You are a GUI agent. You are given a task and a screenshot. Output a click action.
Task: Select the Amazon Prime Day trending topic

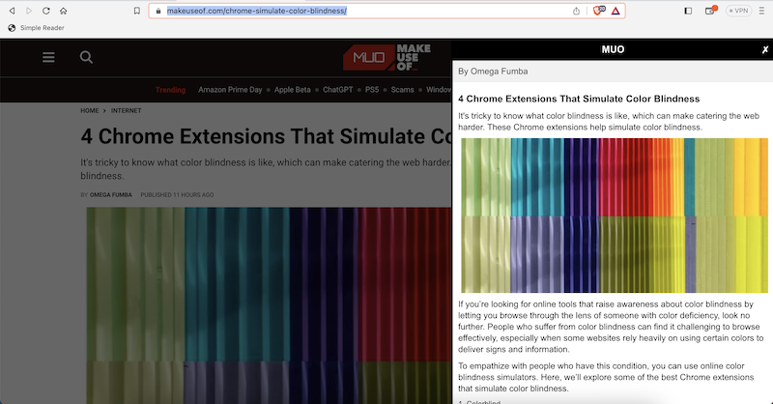230,90
